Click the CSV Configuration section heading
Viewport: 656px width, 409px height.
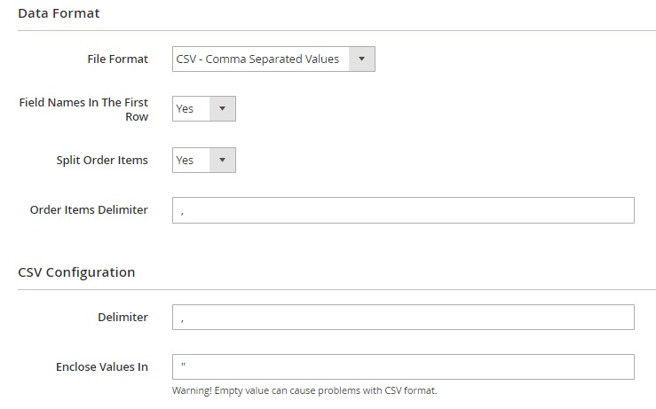pos(76,272)
